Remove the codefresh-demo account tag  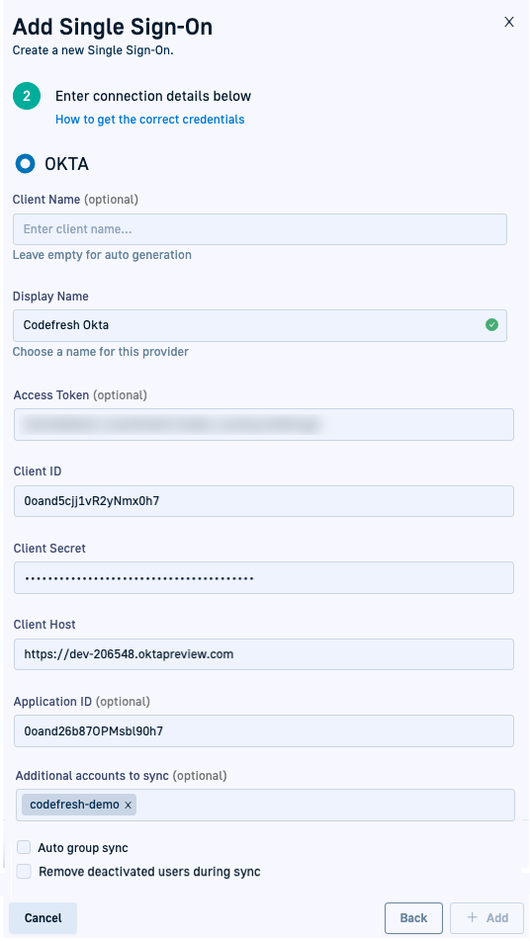pyautogui.click(x=128, y=806)
